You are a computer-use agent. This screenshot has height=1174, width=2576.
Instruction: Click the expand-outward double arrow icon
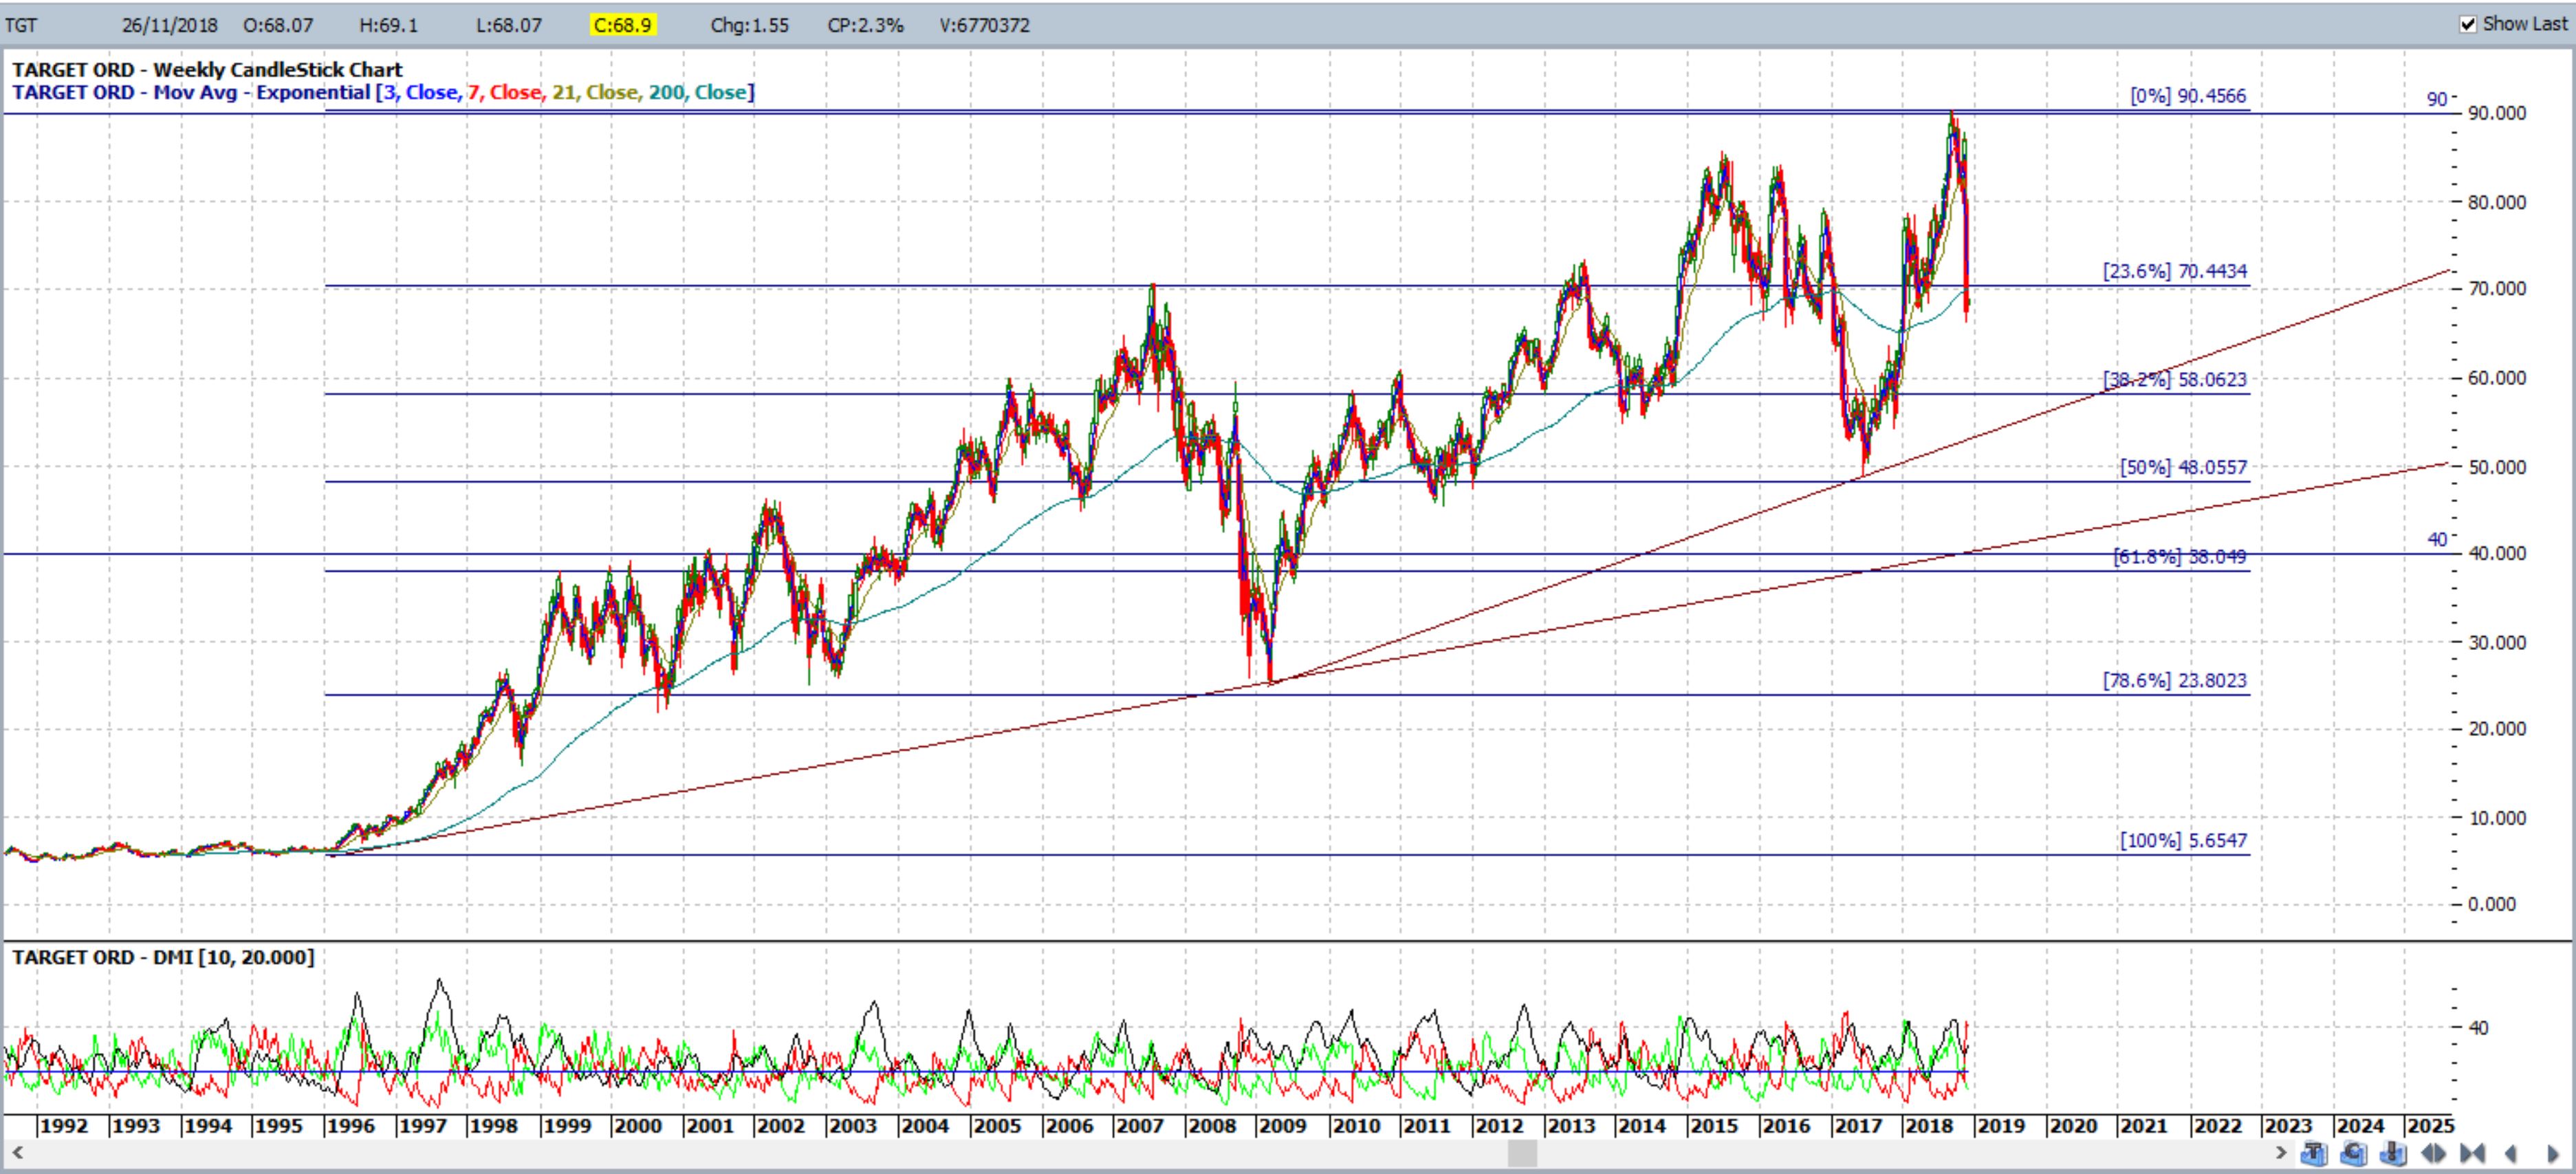pos(2433,1153)
